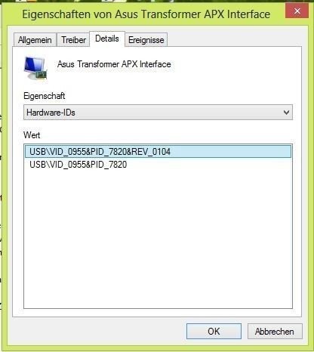Screen dimensions: 314x352
Task: Click the Asus Transformer device monitor icon
Action: 35,68
